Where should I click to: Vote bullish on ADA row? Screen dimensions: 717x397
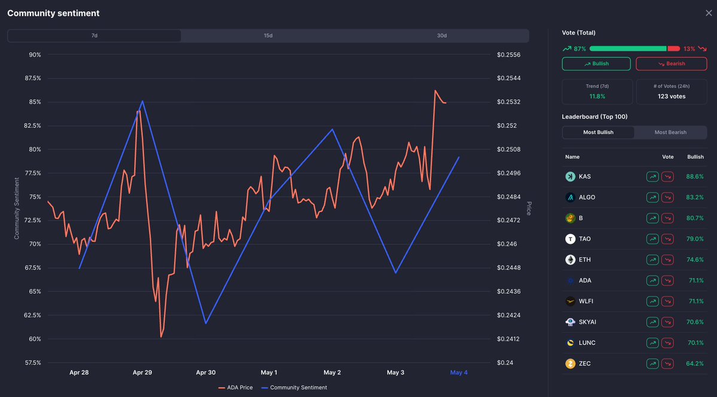(x=652, y=280)
